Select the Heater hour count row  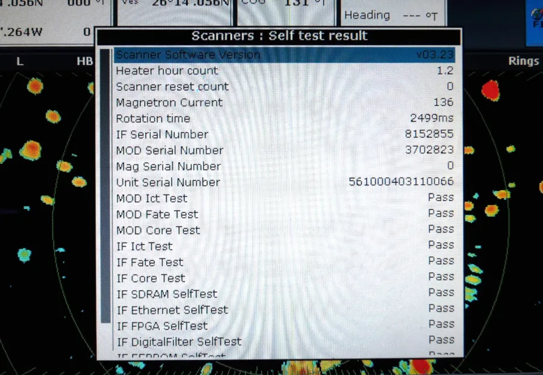(284, 70)
